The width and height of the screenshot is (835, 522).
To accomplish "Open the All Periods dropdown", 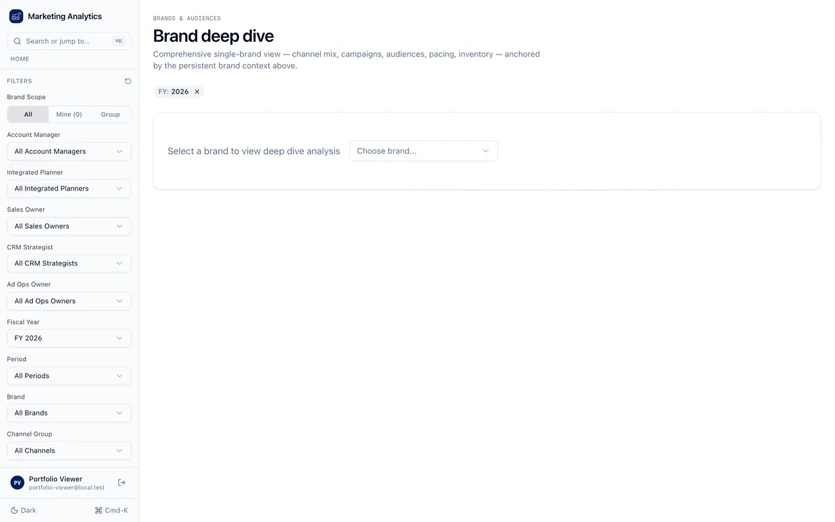I will coord(69,376).
